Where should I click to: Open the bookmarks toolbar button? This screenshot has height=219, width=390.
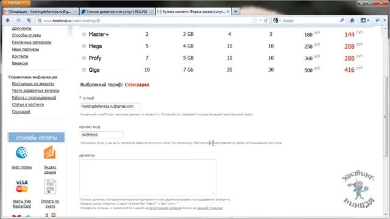pos(364,20)
